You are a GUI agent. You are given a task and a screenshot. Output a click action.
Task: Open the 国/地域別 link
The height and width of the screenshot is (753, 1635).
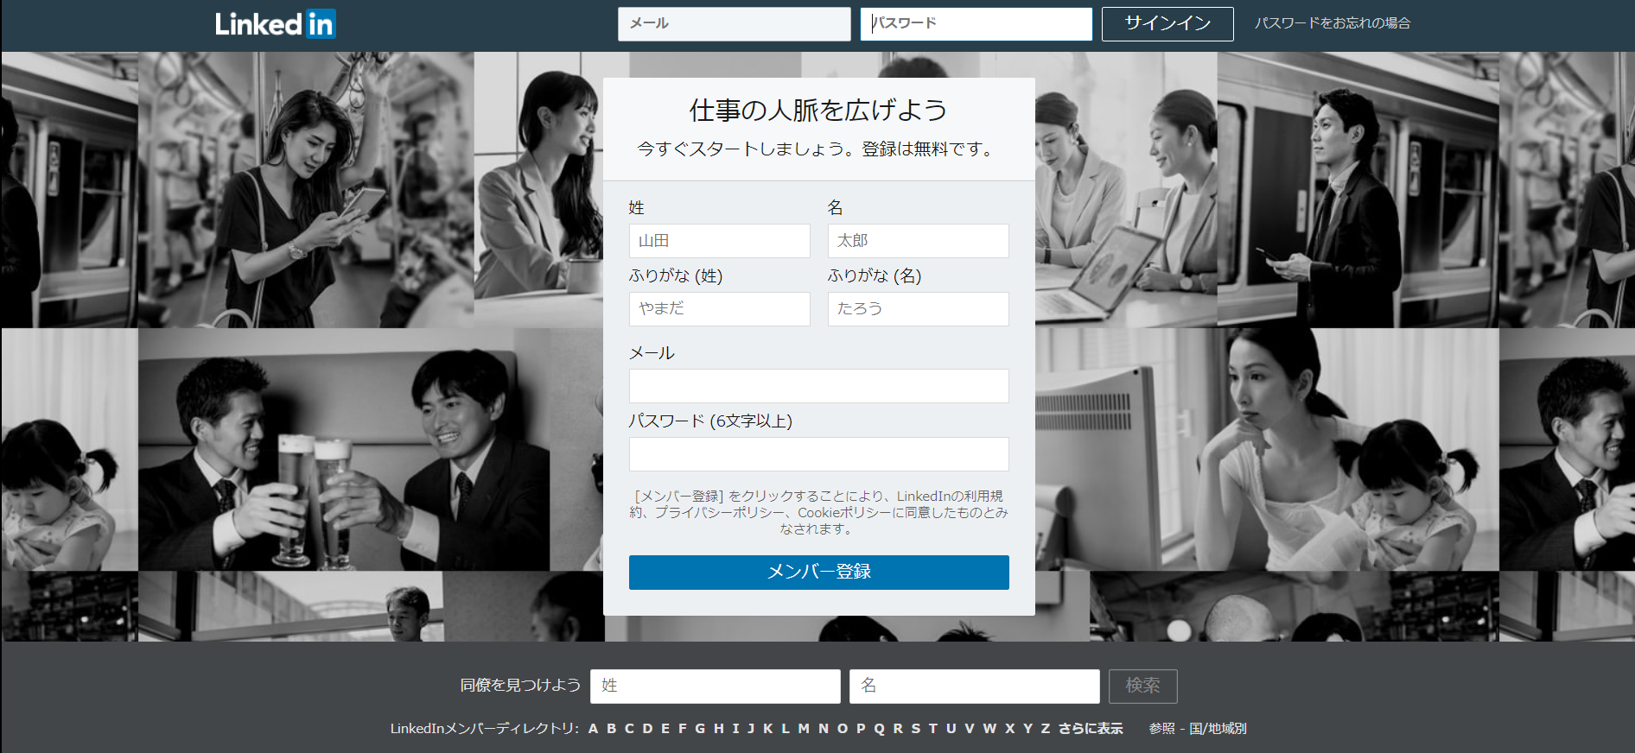coord(1218,729)
